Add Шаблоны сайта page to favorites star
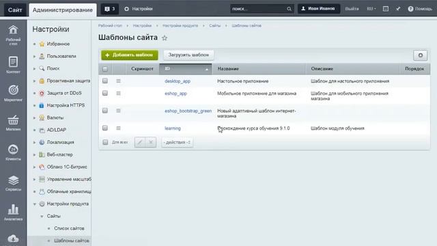437x246 pixels. pos(165,38)
